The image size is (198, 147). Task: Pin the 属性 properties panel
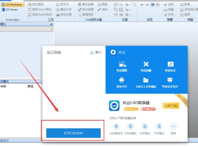click(x=51, y=24)
